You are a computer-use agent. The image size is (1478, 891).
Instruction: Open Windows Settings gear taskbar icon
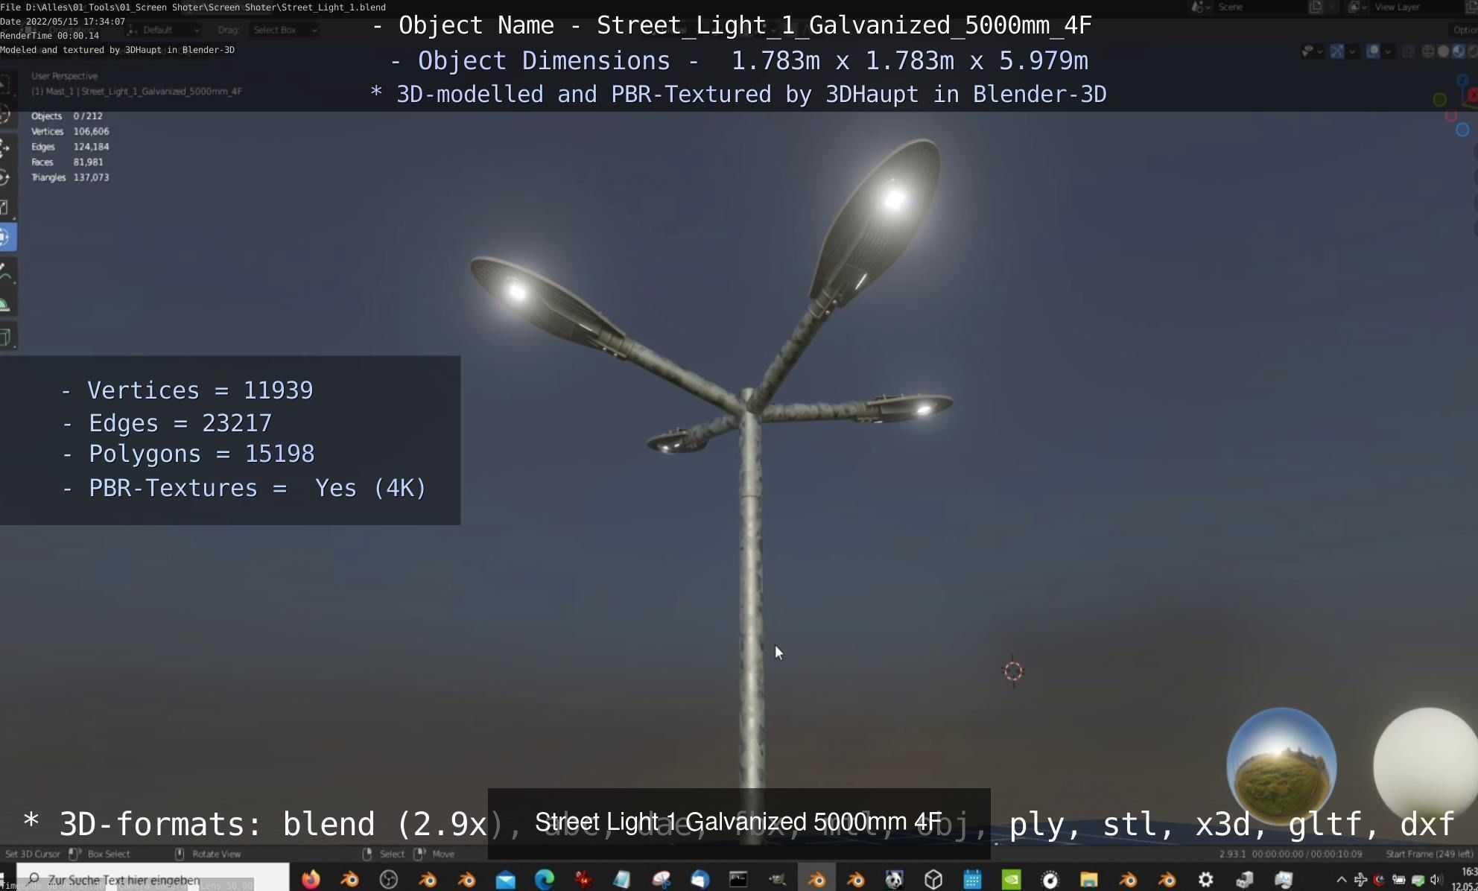1205,880
